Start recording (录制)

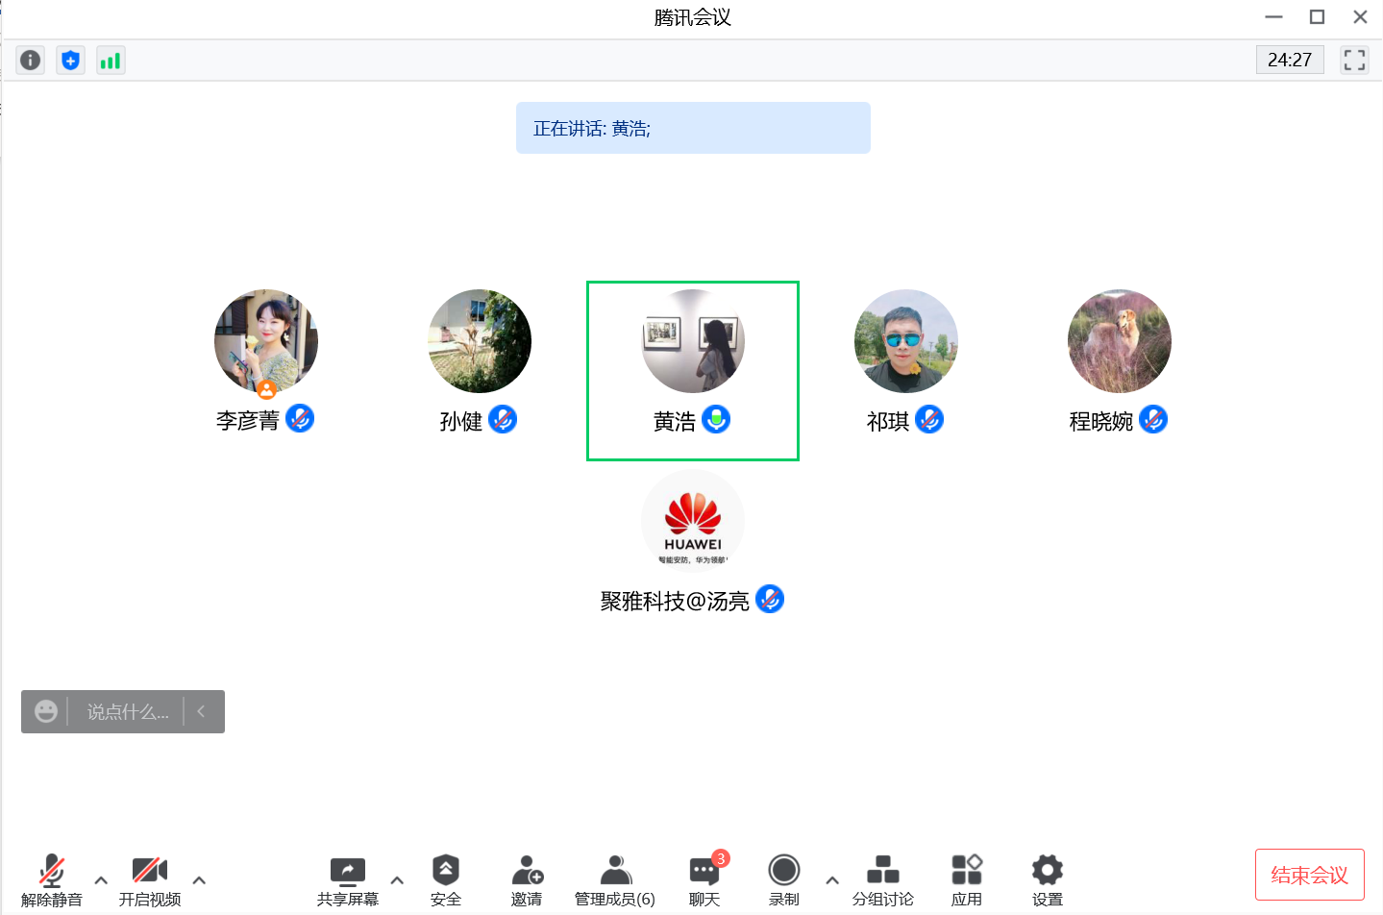pyautogui.click(x=783, y=879)
